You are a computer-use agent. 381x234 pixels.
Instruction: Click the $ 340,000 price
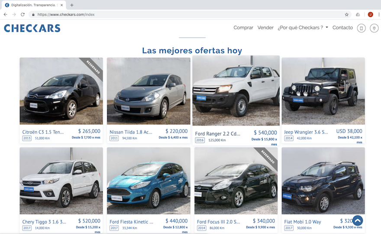coord(264,221)
